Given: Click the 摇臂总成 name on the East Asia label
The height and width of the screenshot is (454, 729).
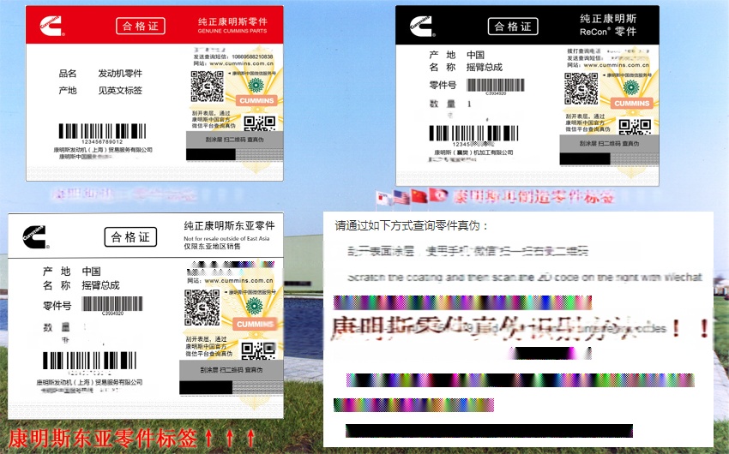Looking at the screenshot, I should (x=101, y=285).
